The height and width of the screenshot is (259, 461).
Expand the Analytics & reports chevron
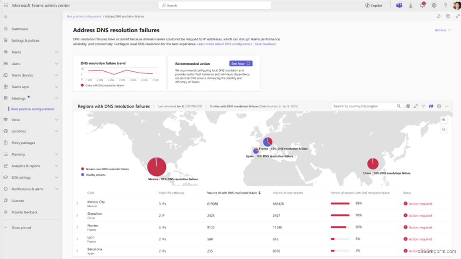point(57,166)
